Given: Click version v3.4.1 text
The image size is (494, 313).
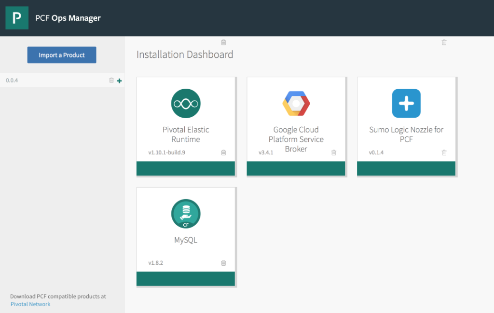Looking at the screenshot, I should [266, 152].
